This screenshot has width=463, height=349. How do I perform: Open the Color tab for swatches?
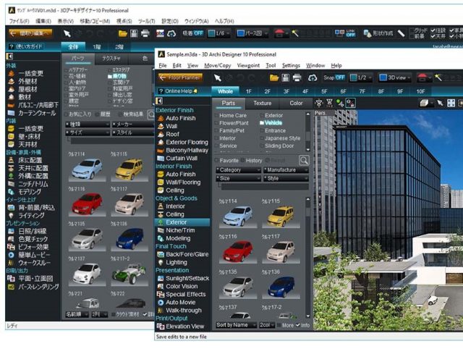pyautogui.click(x=296, y=104)
